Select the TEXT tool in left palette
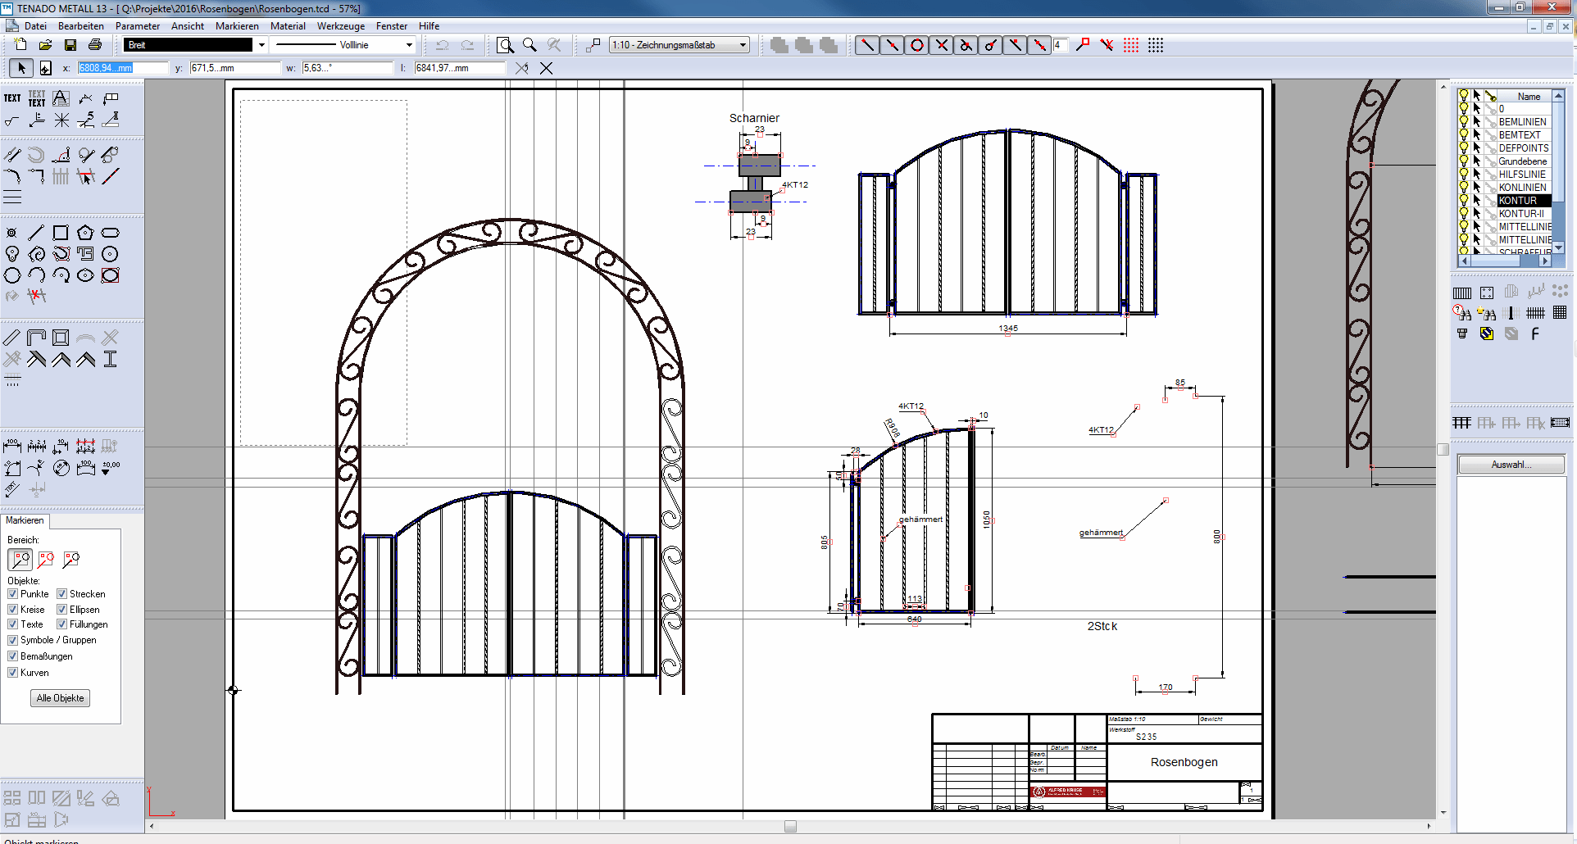 tap(12, 98)
